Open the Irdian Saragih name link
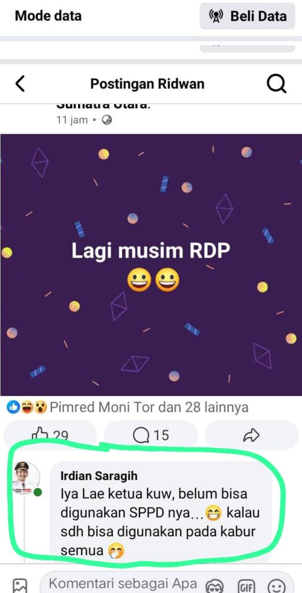Image resolution: width=302 pixels, height=593 pixels. click(x=99, y=476)
